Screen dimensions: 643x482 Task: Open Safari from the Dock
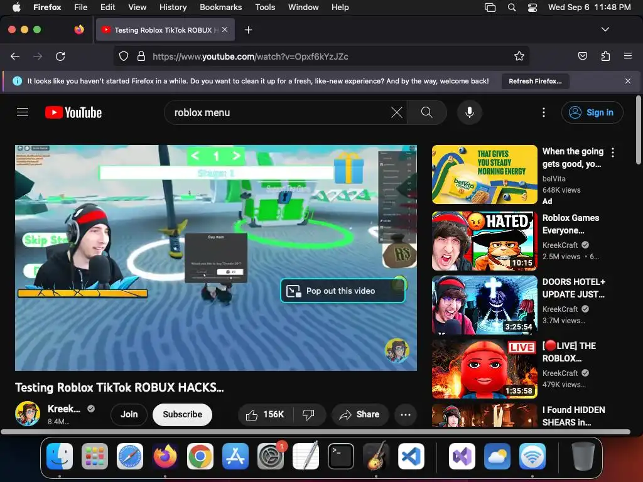[x=130, y=456]
